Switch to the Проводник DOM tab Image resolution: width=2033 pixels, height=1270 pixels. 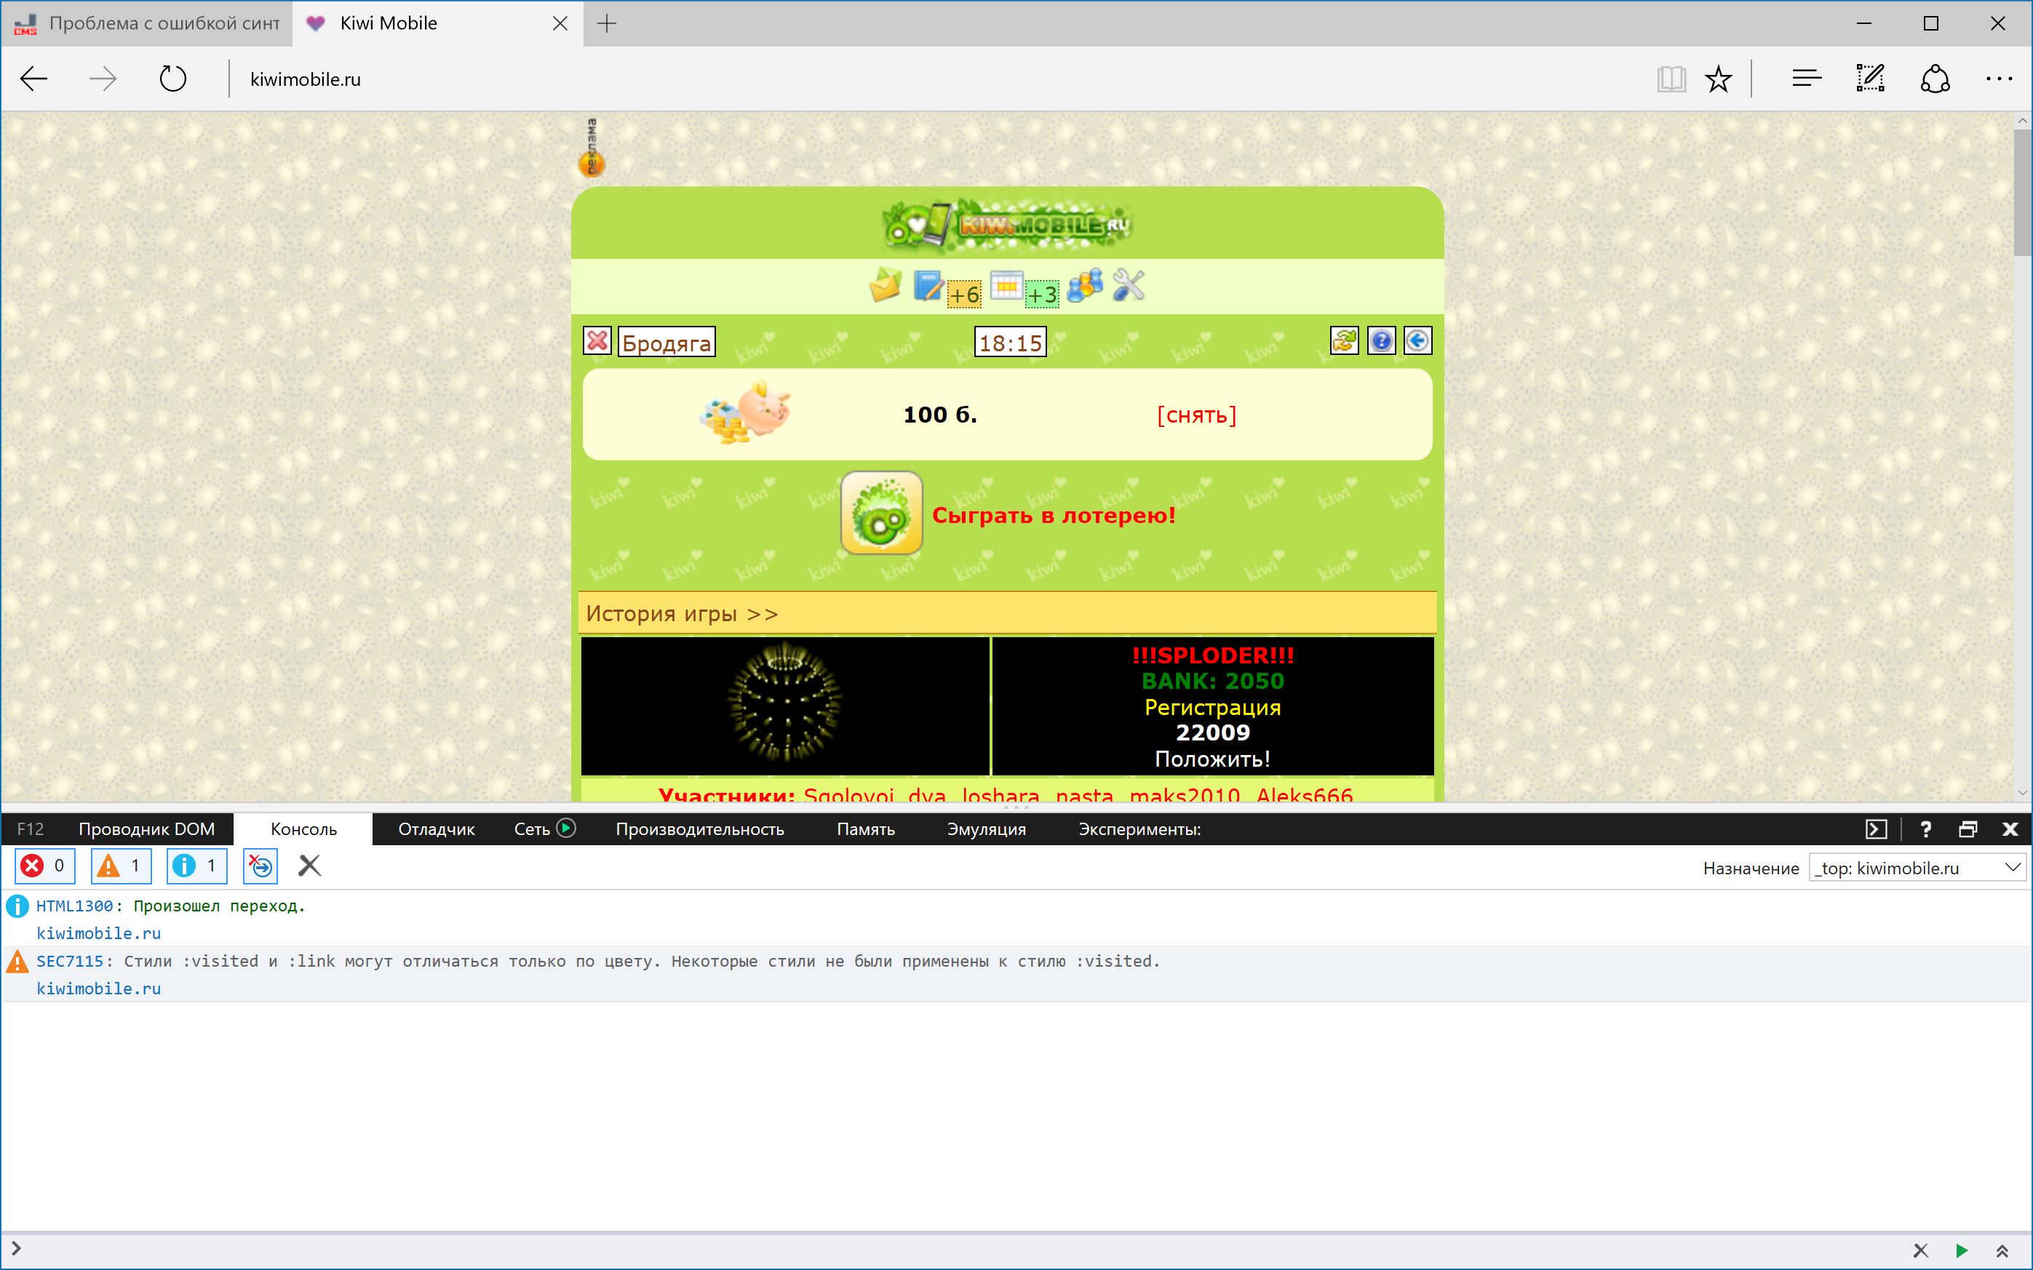click(x=146, y=829)
